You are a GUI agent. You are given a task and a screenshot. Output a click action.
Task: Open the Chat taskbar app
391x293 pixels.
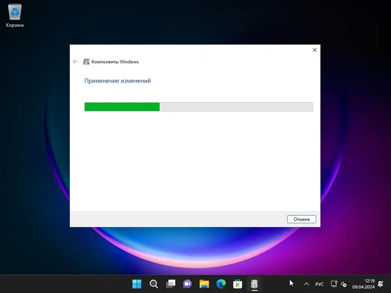[x=187, y=284]
